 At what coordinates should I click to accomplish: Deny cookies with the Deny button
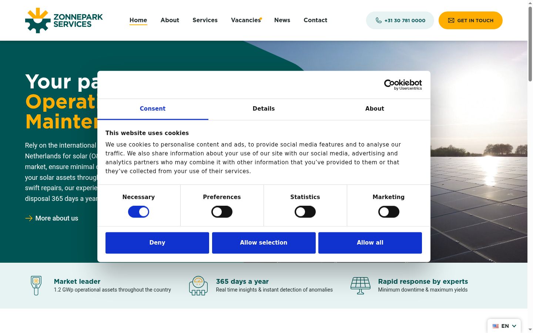(157, 243)
